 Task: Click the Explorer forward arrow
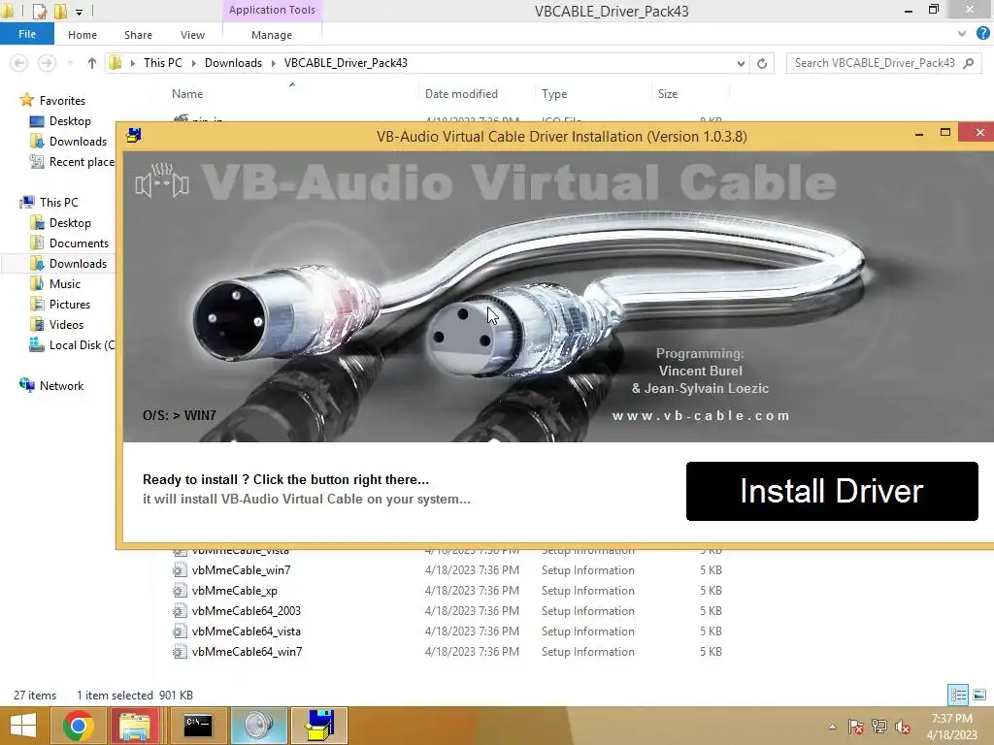(x=47, y=63)
